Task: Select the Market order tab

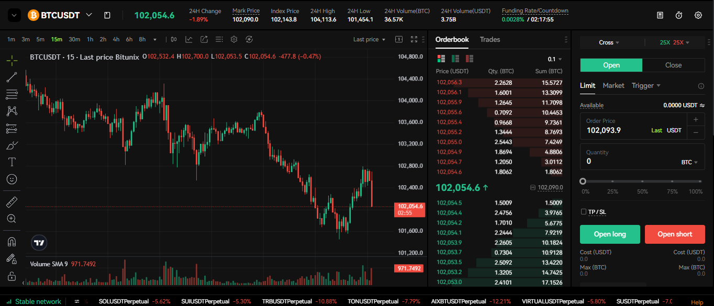Action: coord(613,85)
